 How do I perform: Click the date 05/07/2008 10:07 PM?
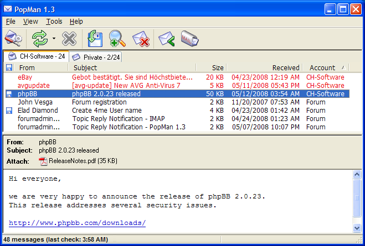[265, 127]
